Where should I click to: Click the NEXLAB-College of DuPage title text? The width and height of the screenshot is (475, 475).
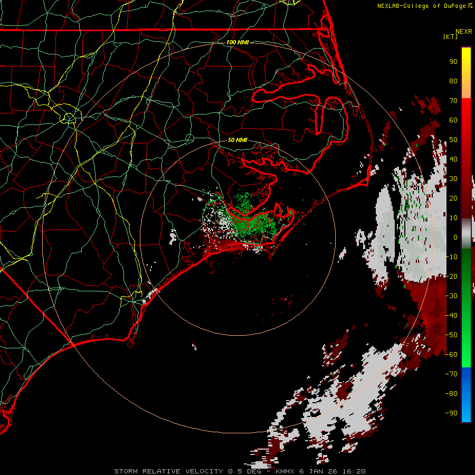pos(424,6)
